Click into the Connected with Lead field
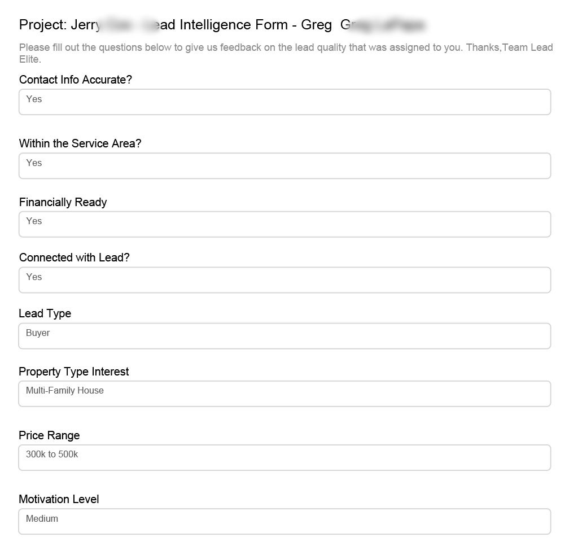Screen dimensions: 578x559 pyautogui.click(x=284, y=280)
